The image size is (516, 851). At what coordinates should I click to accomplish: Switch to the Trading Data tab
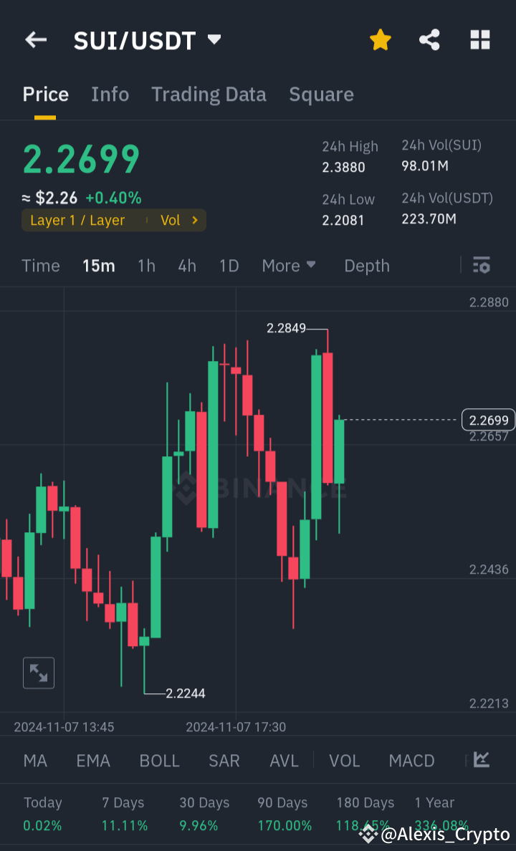click(x=209, y=94)
